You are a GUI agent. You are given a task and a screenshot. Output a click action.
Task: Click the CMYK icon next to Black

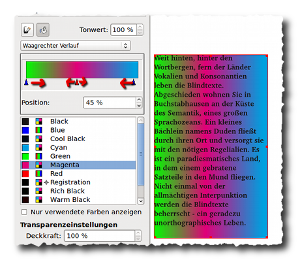tap(38, 122)
